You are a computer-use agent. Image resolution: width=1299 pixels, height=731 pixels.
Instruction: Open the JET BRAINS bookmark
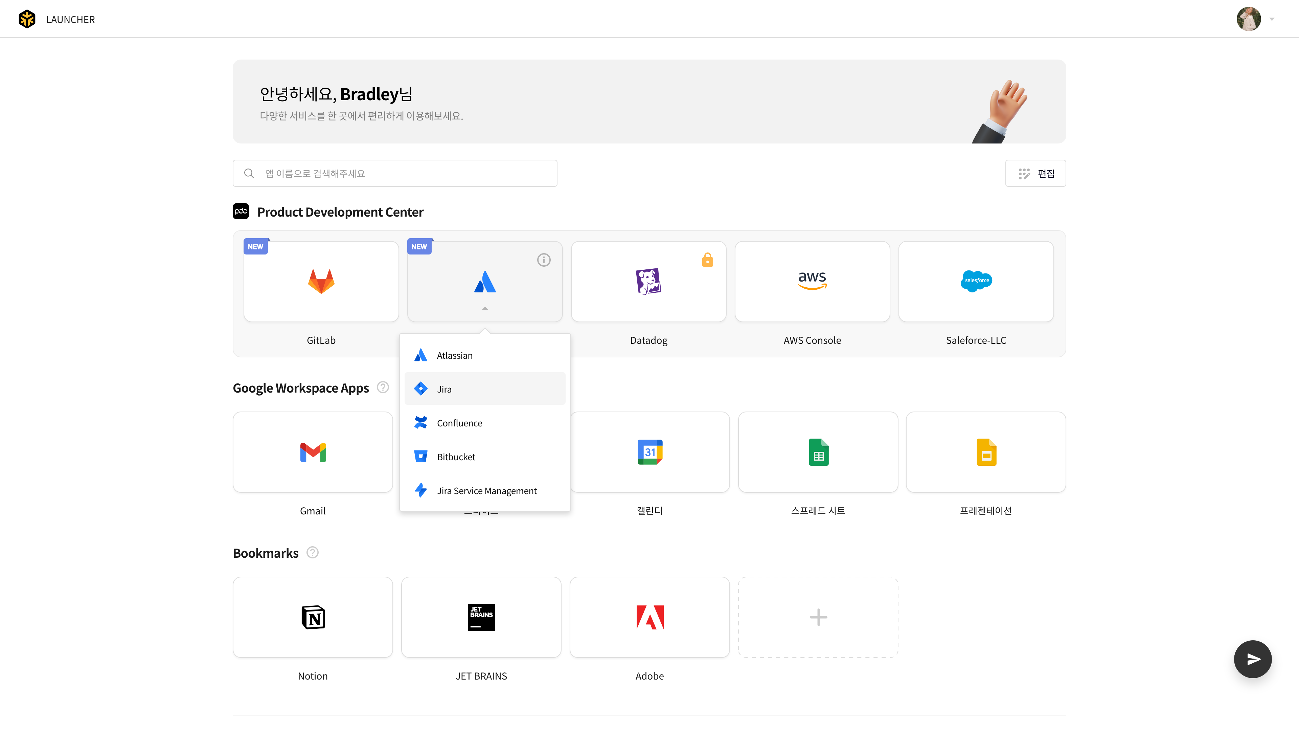(481, 617)
